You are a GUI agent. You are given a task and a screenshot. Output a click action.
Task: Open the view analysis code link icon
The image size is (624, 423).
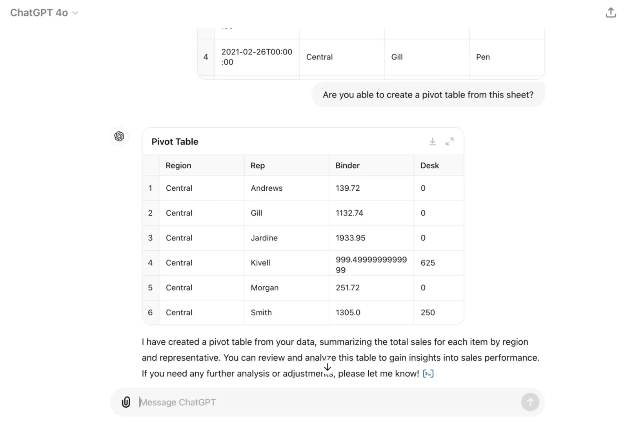[428, 374]
